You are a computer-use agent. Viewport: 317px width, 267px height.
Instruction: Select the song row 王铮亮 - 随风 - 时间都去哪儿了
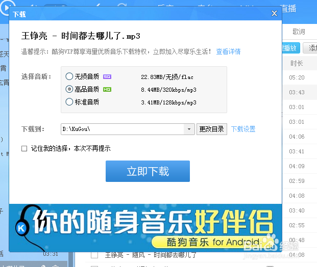point(151,255)
